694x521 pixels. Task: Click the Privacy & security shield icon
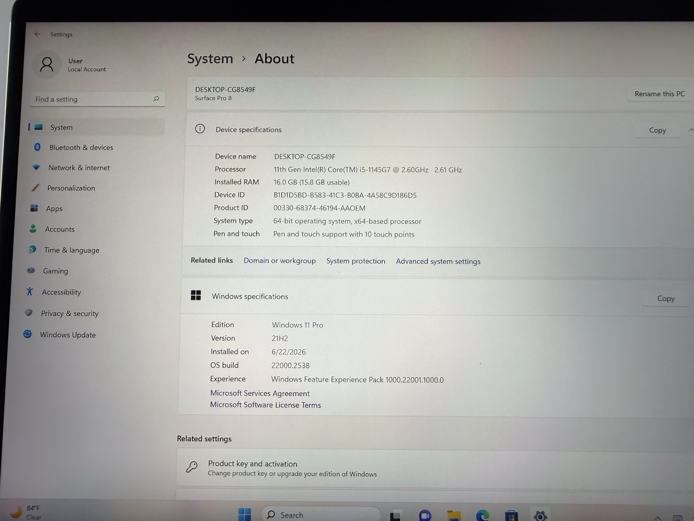pos(29,313)
